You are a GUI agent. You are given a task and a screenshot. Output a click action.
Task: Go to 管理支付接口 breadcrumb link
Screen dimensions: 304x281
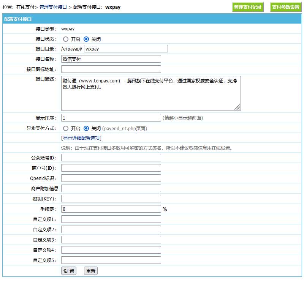53,7
